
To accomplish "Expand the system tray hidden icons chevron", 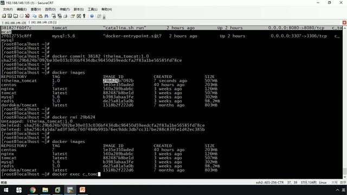I will tap(337, 190).
